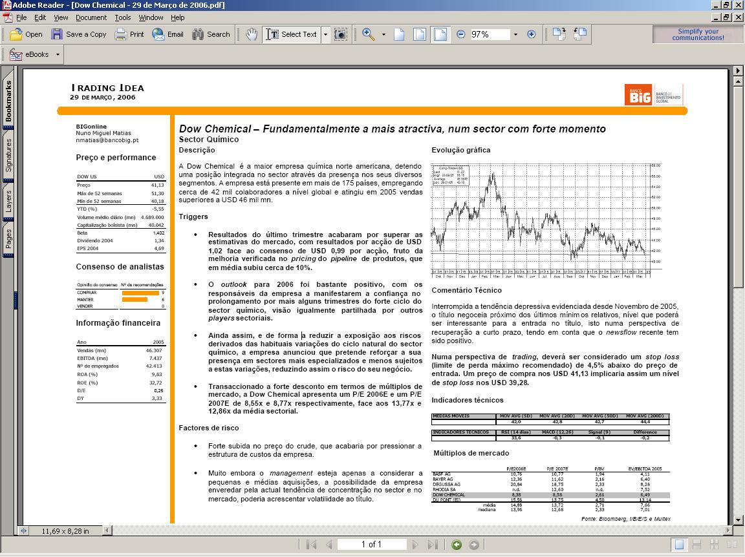The image size is (745, 557).
Task: Go to the first page
Action: click(311, 545)
